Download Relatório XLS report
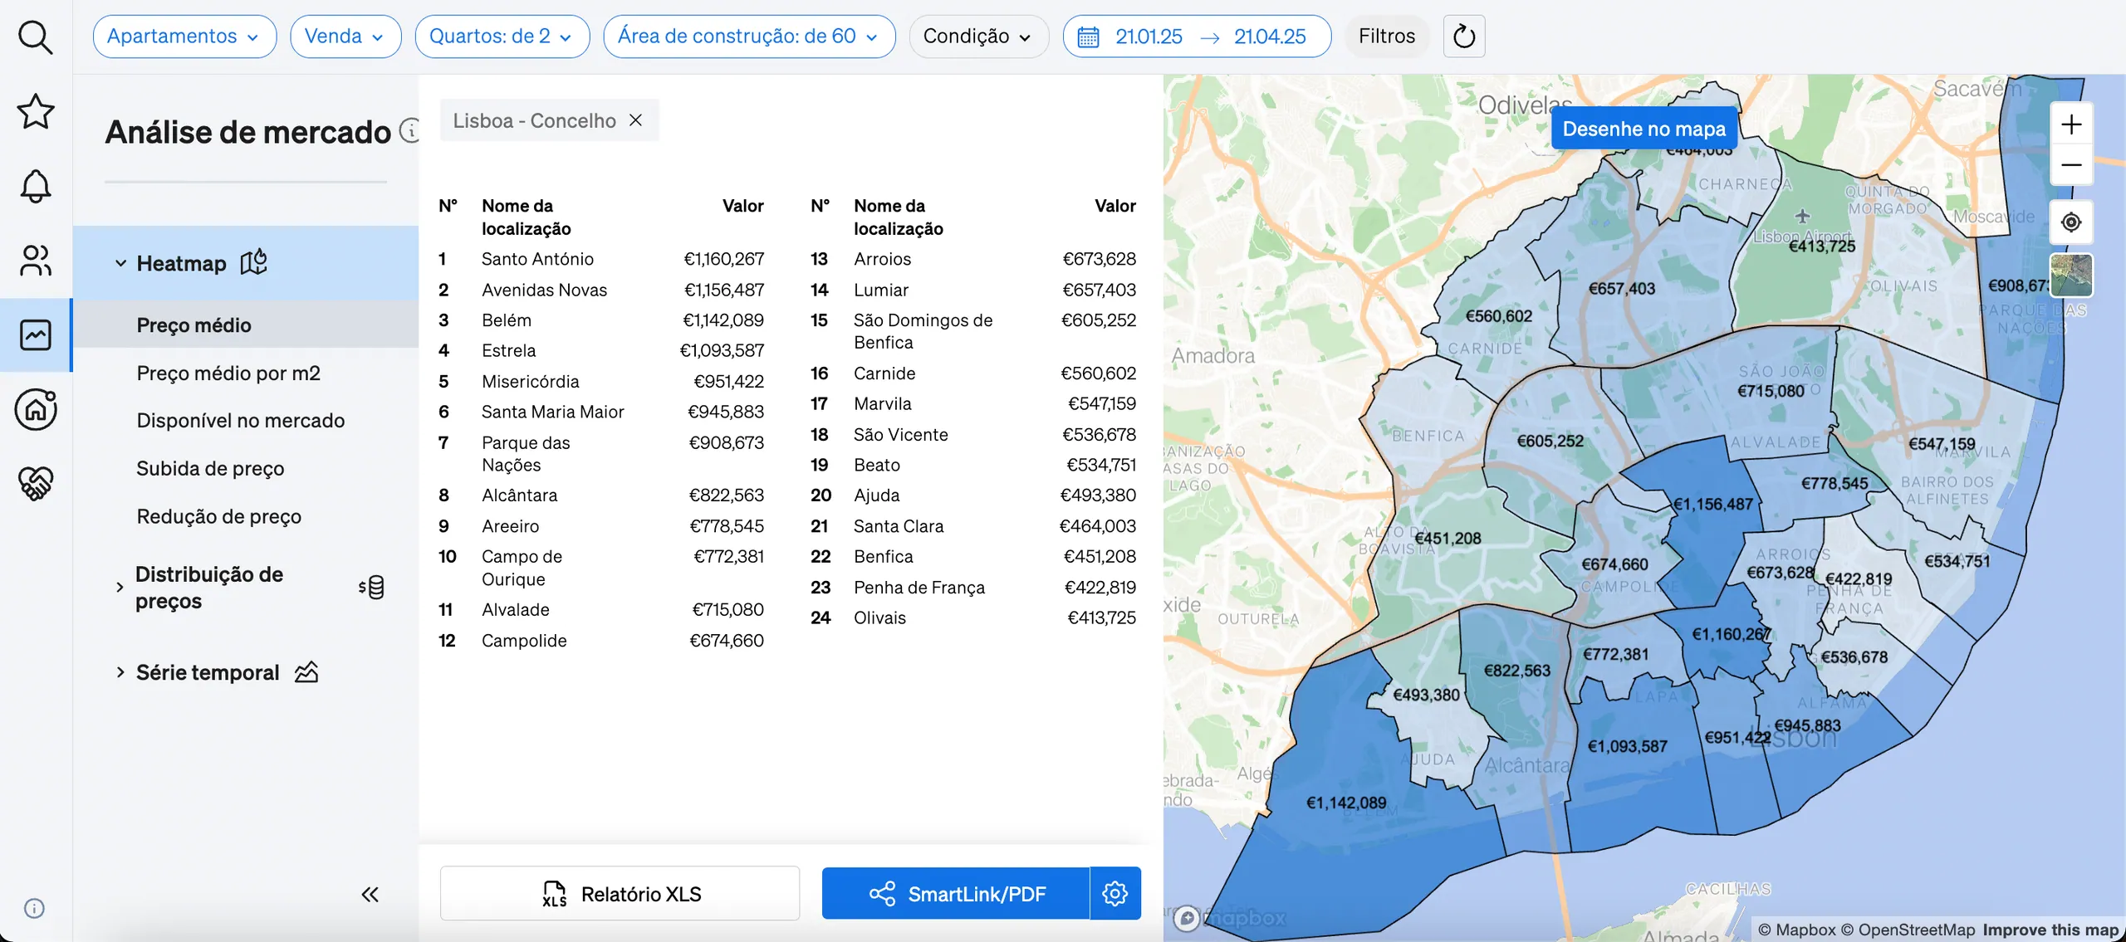Screen dimensions: 2126x942 pyautogui.click(x=620, y=893)
